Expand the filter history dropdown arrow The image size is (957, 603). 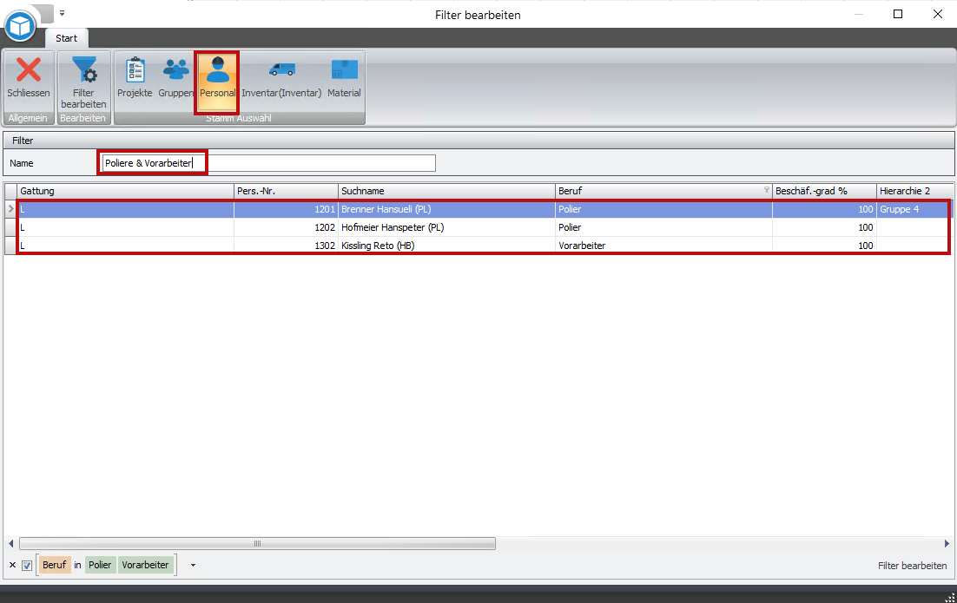pyautogui.click(x=192, y=566)
